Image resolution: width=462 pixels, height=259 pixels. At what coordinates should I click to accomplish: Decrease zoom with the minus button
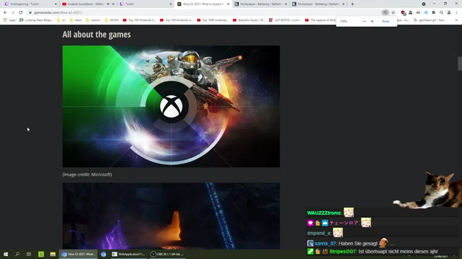365,21
